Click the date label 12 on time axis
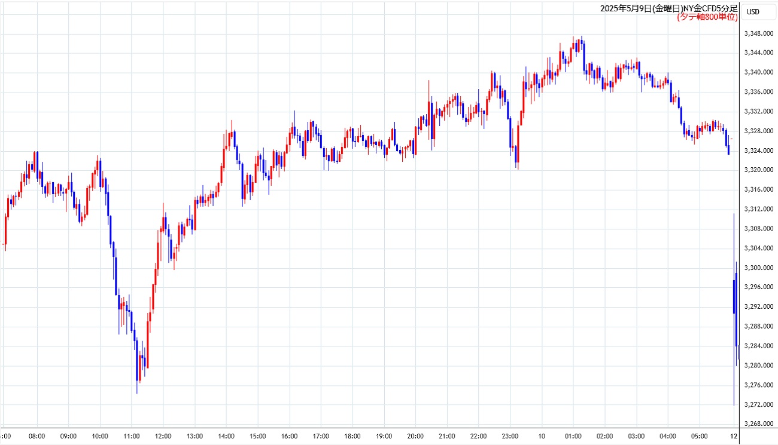 pyautogui.click(x=734, y=436)
